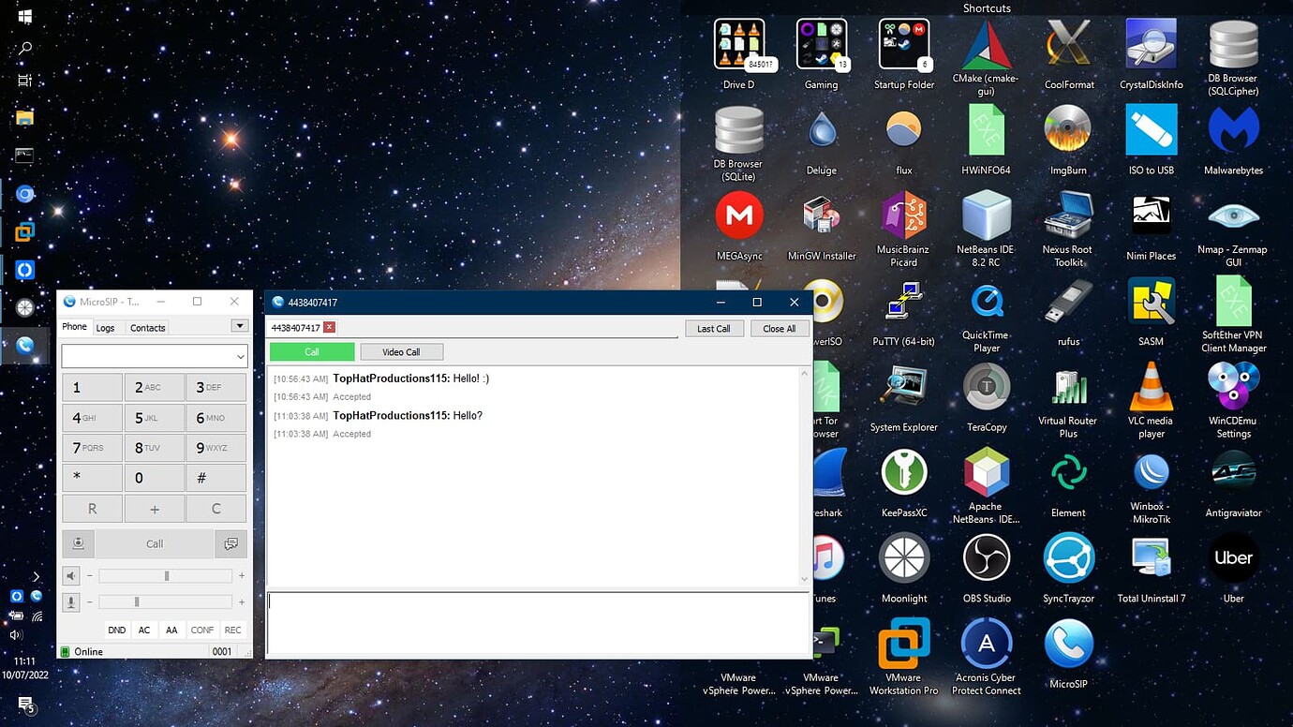Image resolution: width=1293 pixels, height=727 pixels.
Task: Toggle AC auto conference in MicroSIP
Action: 144,630
